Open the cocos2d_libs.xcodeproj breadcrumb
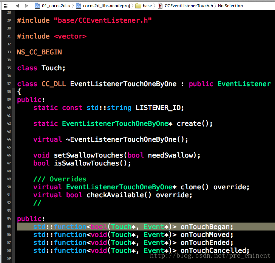Screen dimensions: 275x263 (107, 6)
